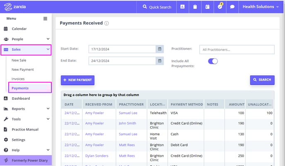Image resolution: width=285 pixels, height=166 pixels.
Task: Click the Settings gear icon
Action: 6,140
